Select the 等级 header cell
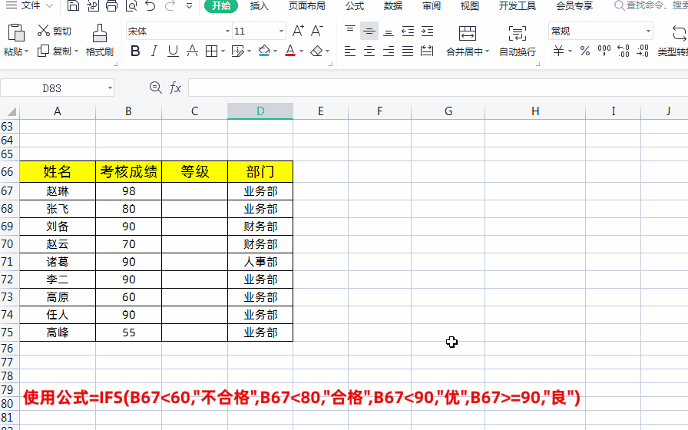 (194, 171)
